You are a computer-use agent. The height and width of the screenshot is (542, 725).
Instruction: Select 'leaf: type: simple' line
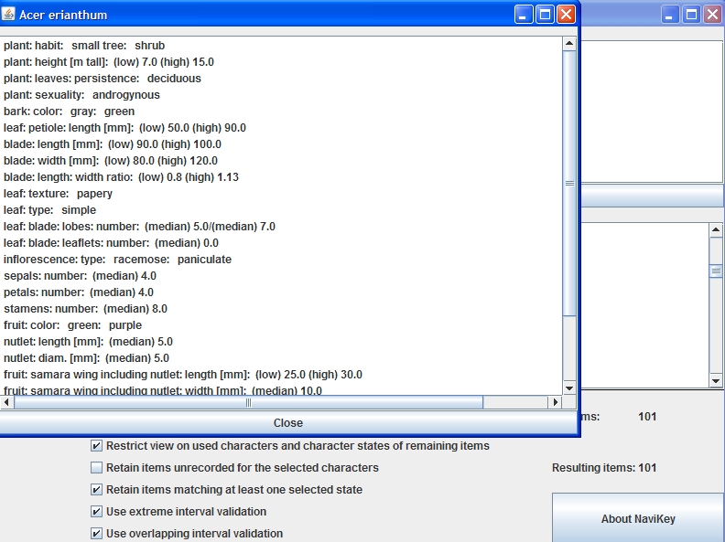pos(50,210)
